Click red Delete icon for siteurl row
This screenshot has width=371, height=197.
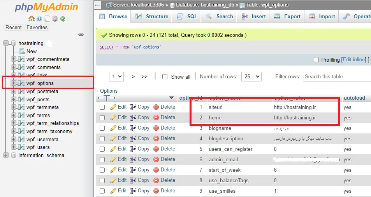tap(156, 107)
